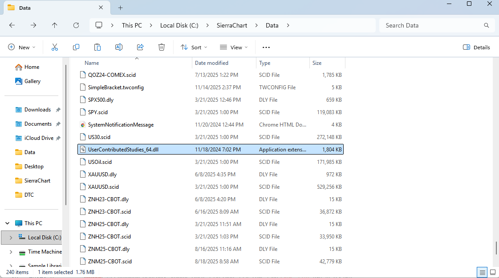Click the Copy icon in toolbar

pyautogui.click(x=76, y=47)
